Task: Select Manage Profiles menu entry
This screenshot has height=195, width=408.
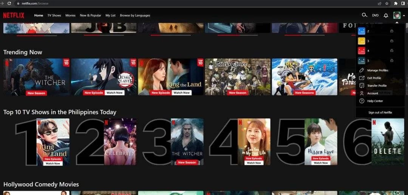Action: (x=377, y=71)
